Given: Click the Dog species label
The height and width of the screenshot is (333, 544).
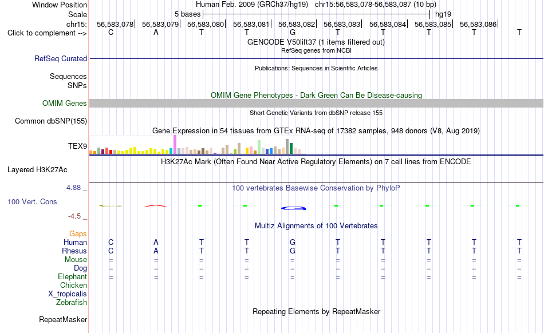Looking at the screenshot, I should tap(80, 268).
